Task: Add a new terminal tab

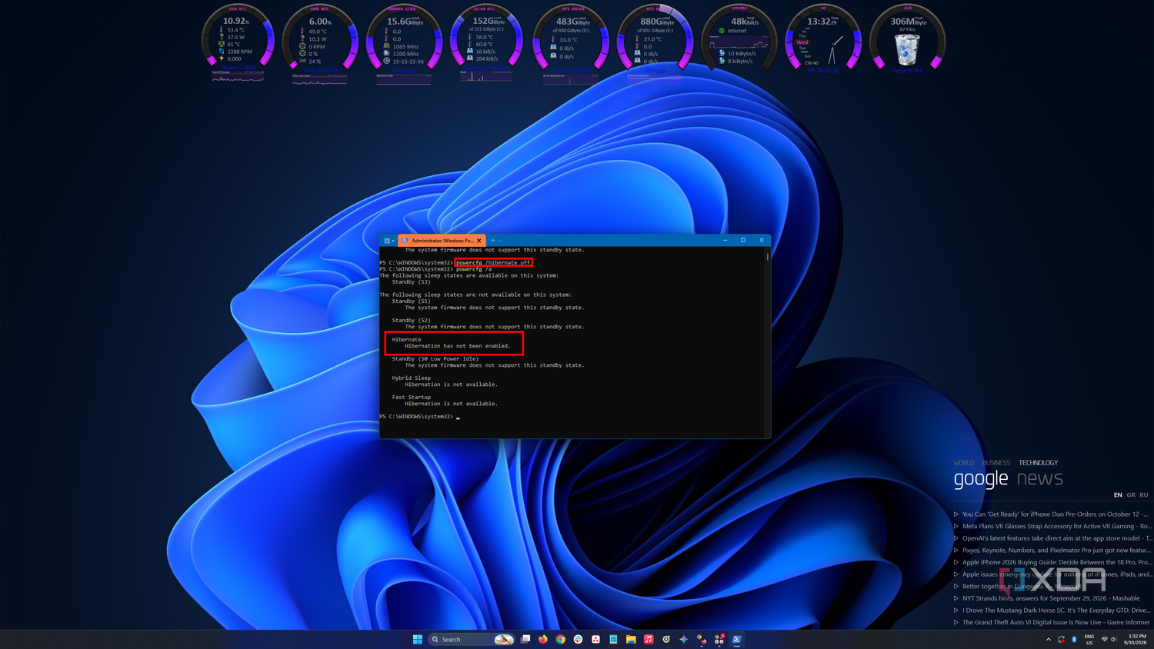Action: pos(492,241)
